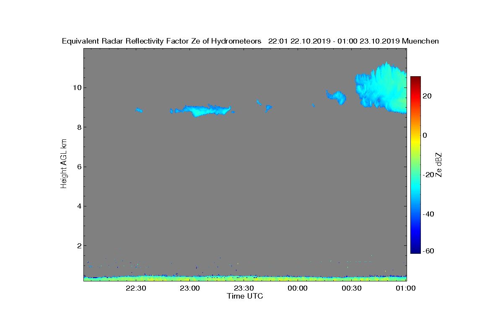Click the colorbar label -40

pyautogui.click(x=429, y=214)
